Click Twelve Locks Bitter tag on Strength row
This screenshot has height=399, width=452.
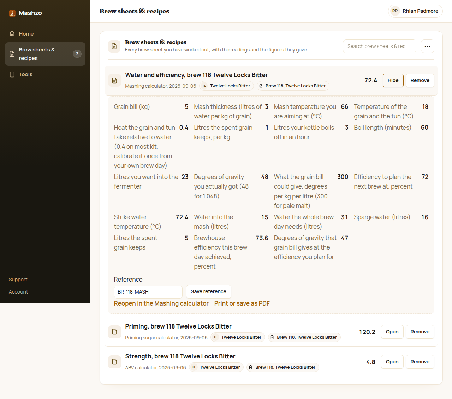click(x=216, y=367)
